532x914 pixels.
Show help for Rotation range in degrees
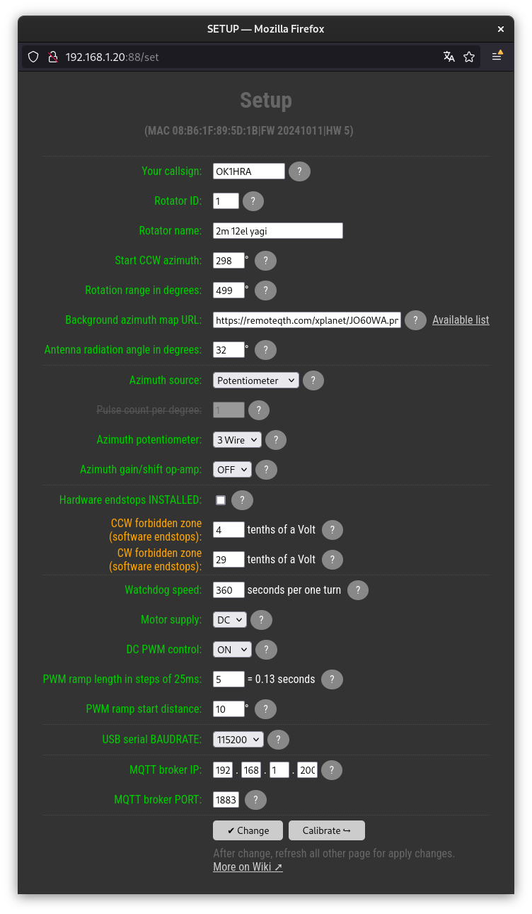(x=265, y=290)
